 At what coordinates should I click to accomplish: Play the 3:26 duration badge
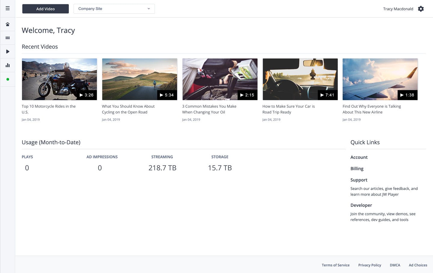coord(87,95)
